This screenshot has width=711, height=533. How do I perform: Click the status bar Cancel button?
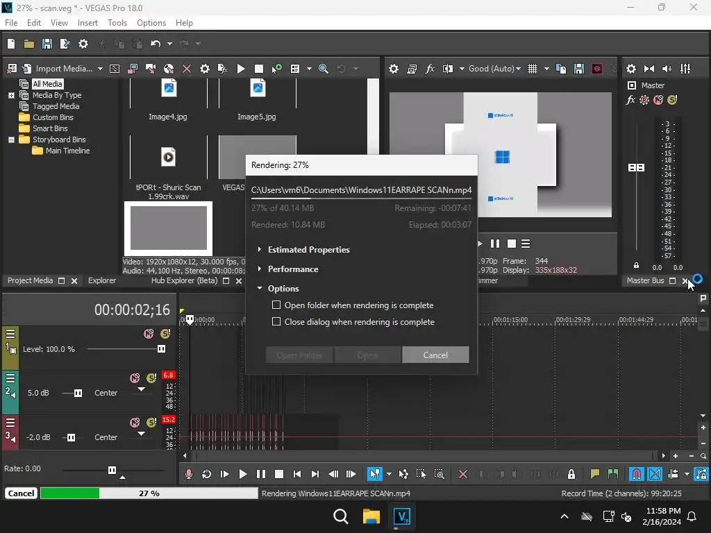click(21, 493)
